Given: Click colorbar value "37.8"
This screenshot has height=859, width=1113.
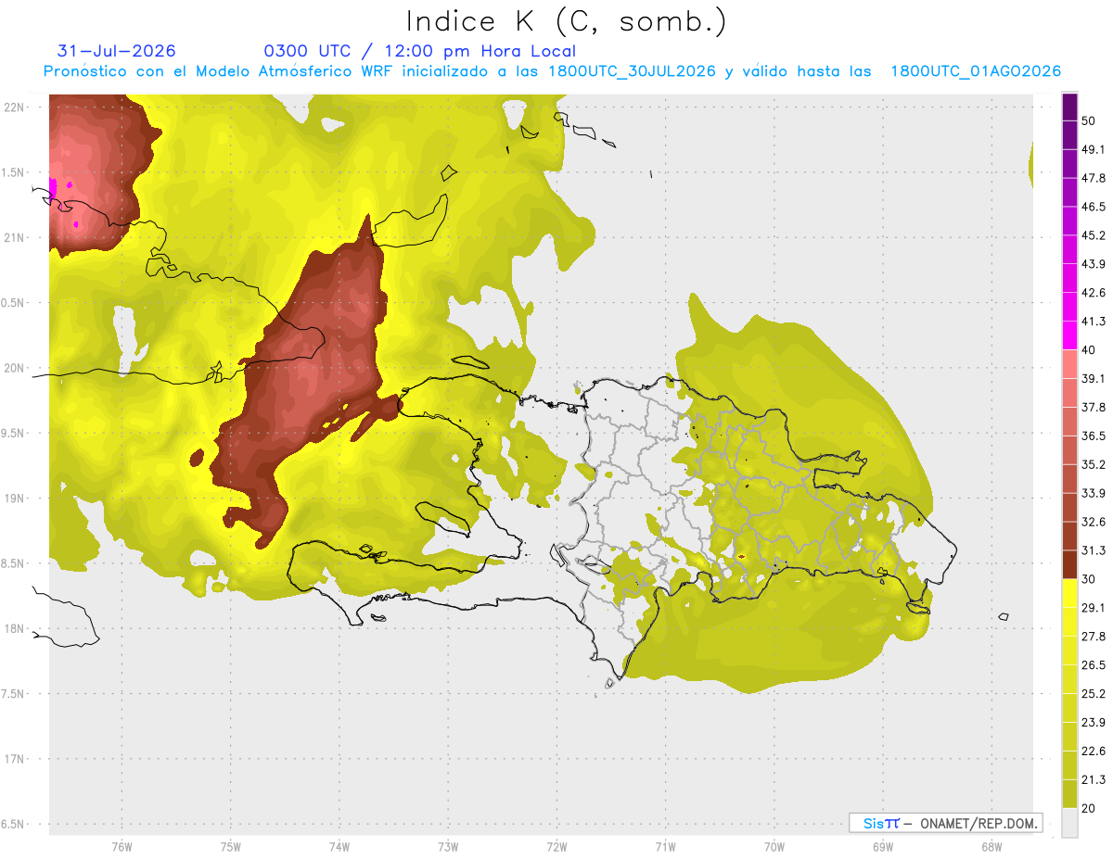Looking at the screenshot, I should point(1094,408).
